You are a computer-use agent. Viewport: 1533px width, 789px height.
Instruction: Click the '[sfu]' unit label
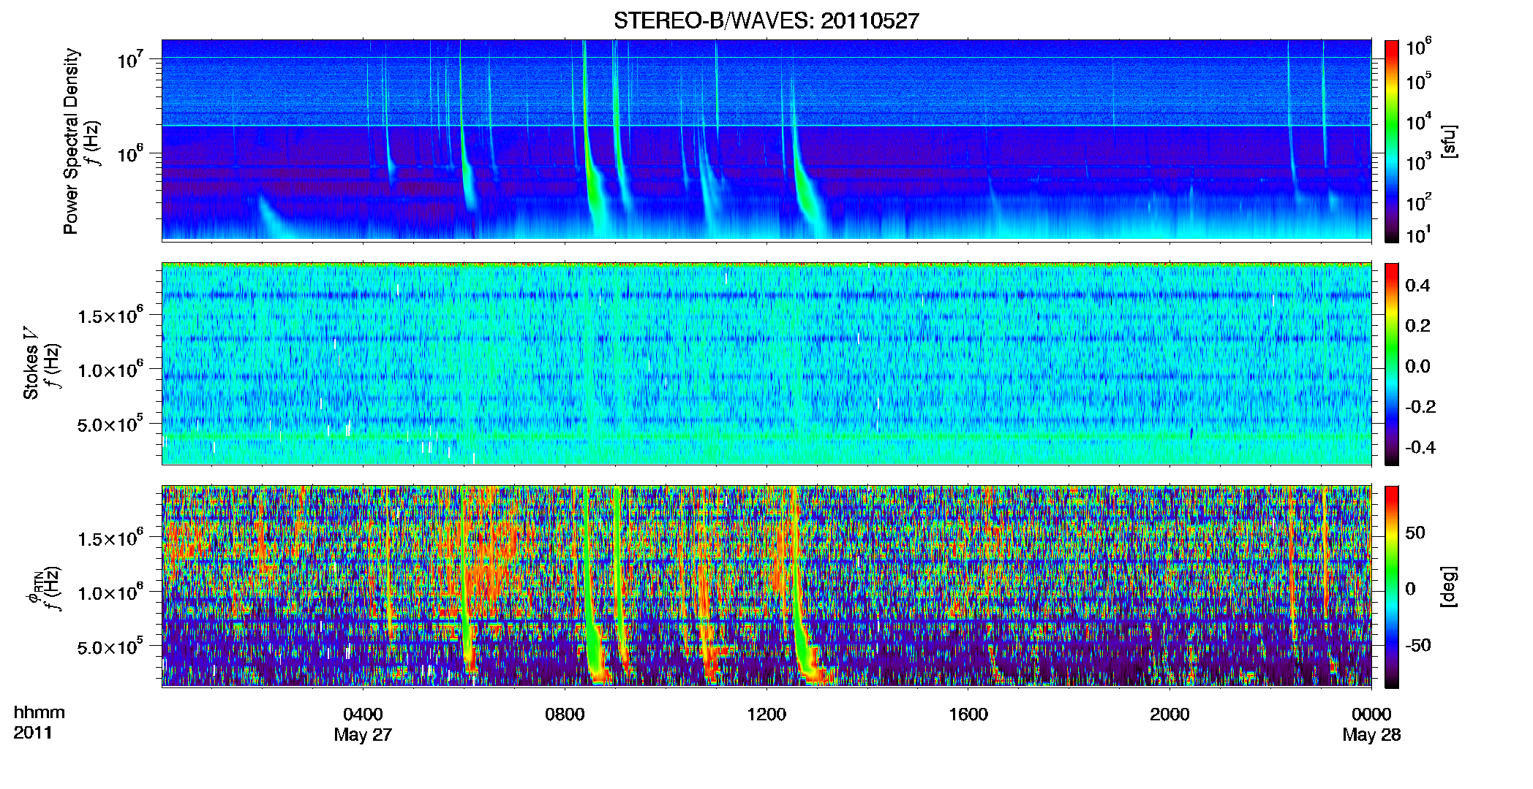(1449, 141)
